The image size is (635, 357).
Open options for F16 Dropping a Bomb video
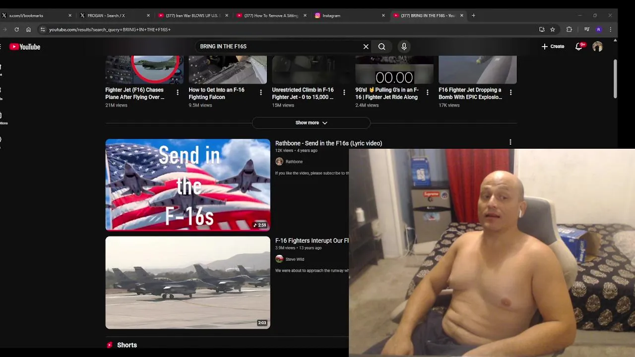511,92
